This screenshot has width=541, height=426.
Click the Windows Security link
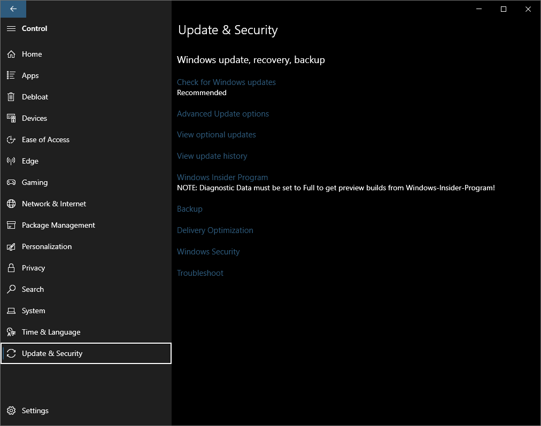tap(208, 252)
